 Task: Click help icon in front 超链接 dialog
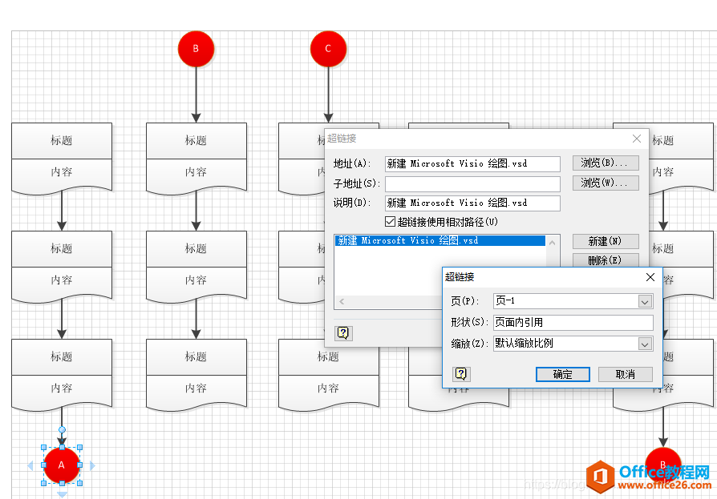461,374
